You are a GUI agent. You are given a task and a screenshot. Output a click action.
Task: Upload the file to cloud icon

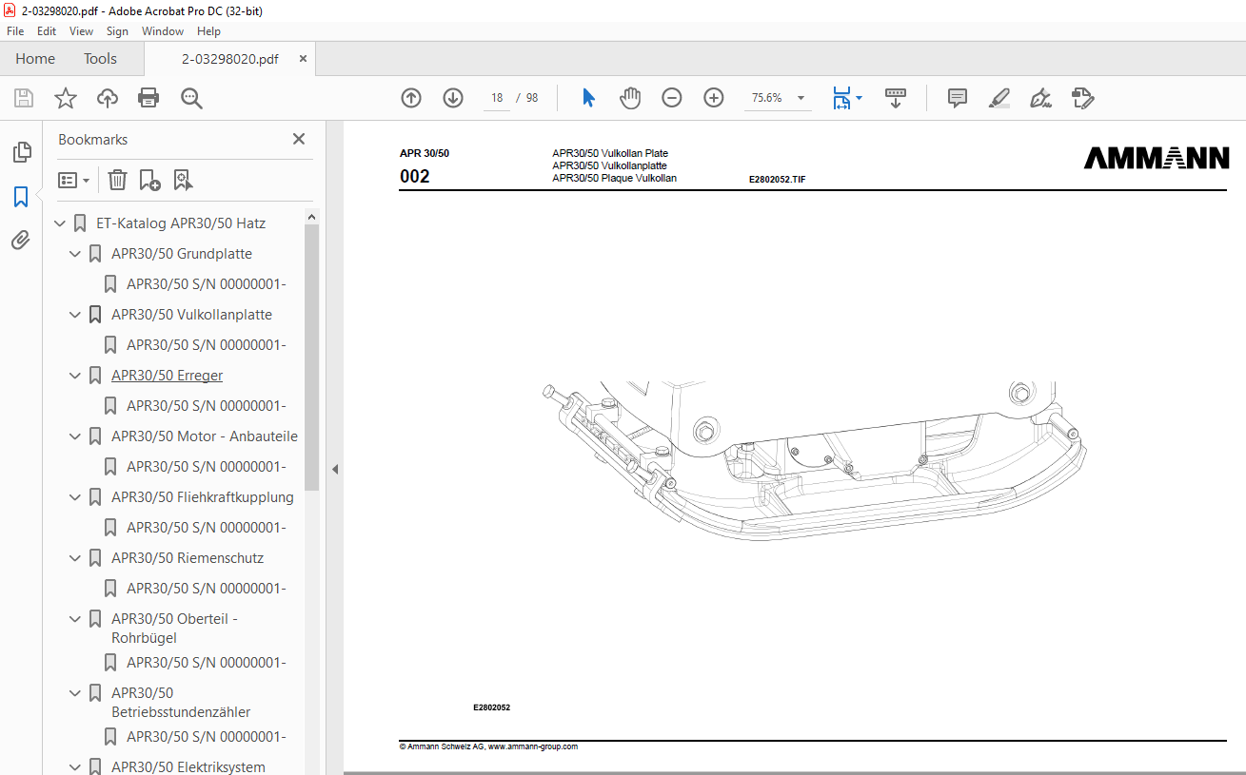108,98
